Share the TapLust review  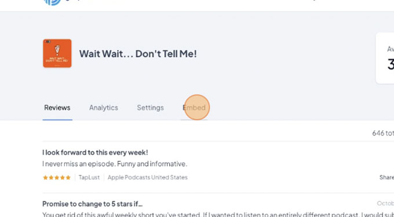pos(386,178)
